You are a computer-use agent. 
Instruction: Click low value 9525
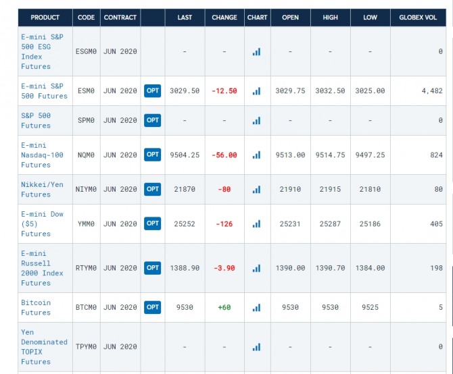[x=370, y=307]
